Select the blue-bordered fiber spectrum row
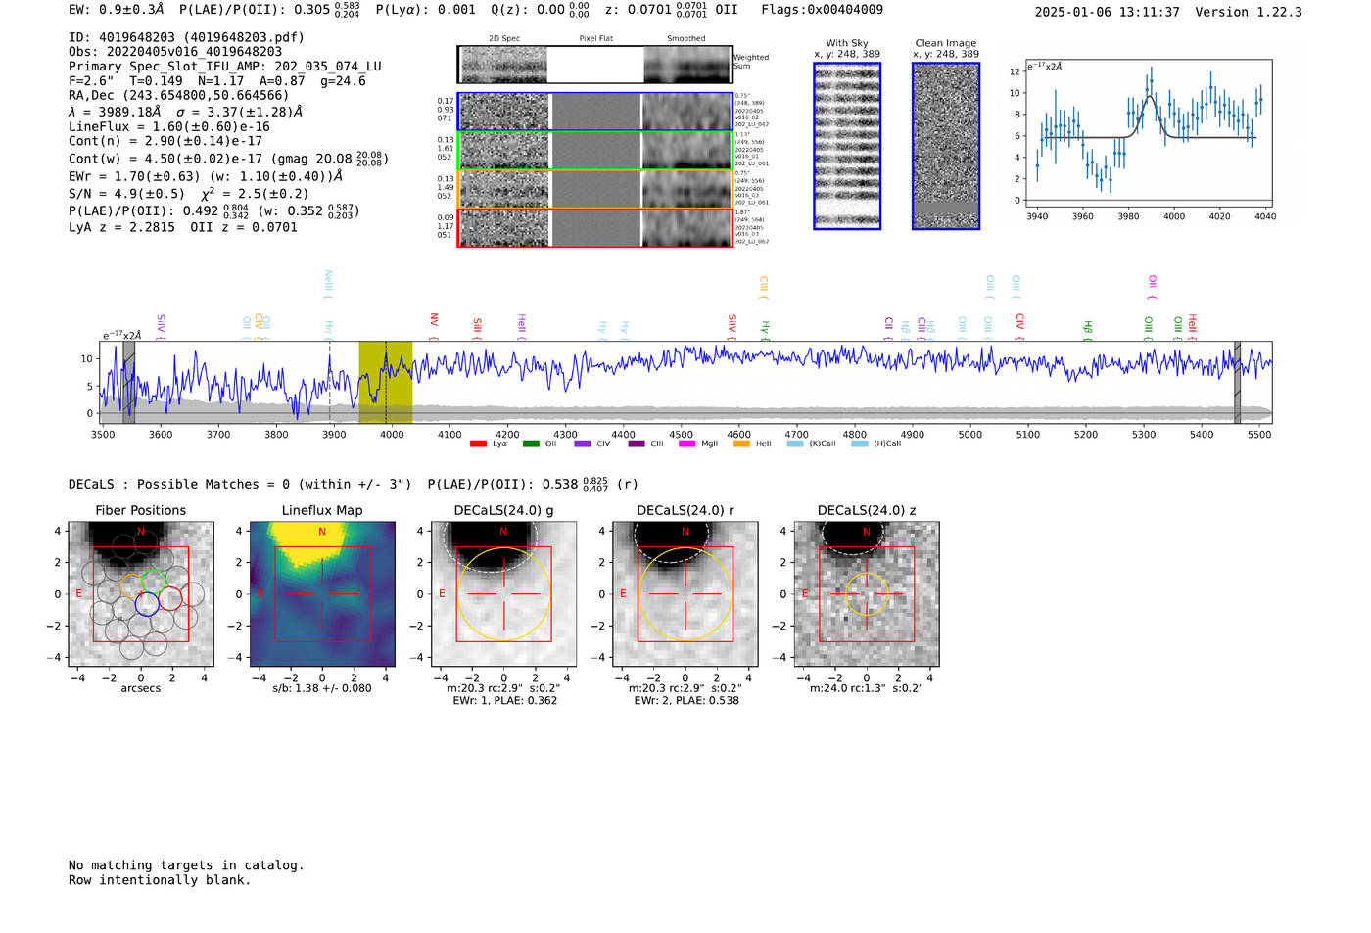This screenshot has width=1371, height=933. 595,112
